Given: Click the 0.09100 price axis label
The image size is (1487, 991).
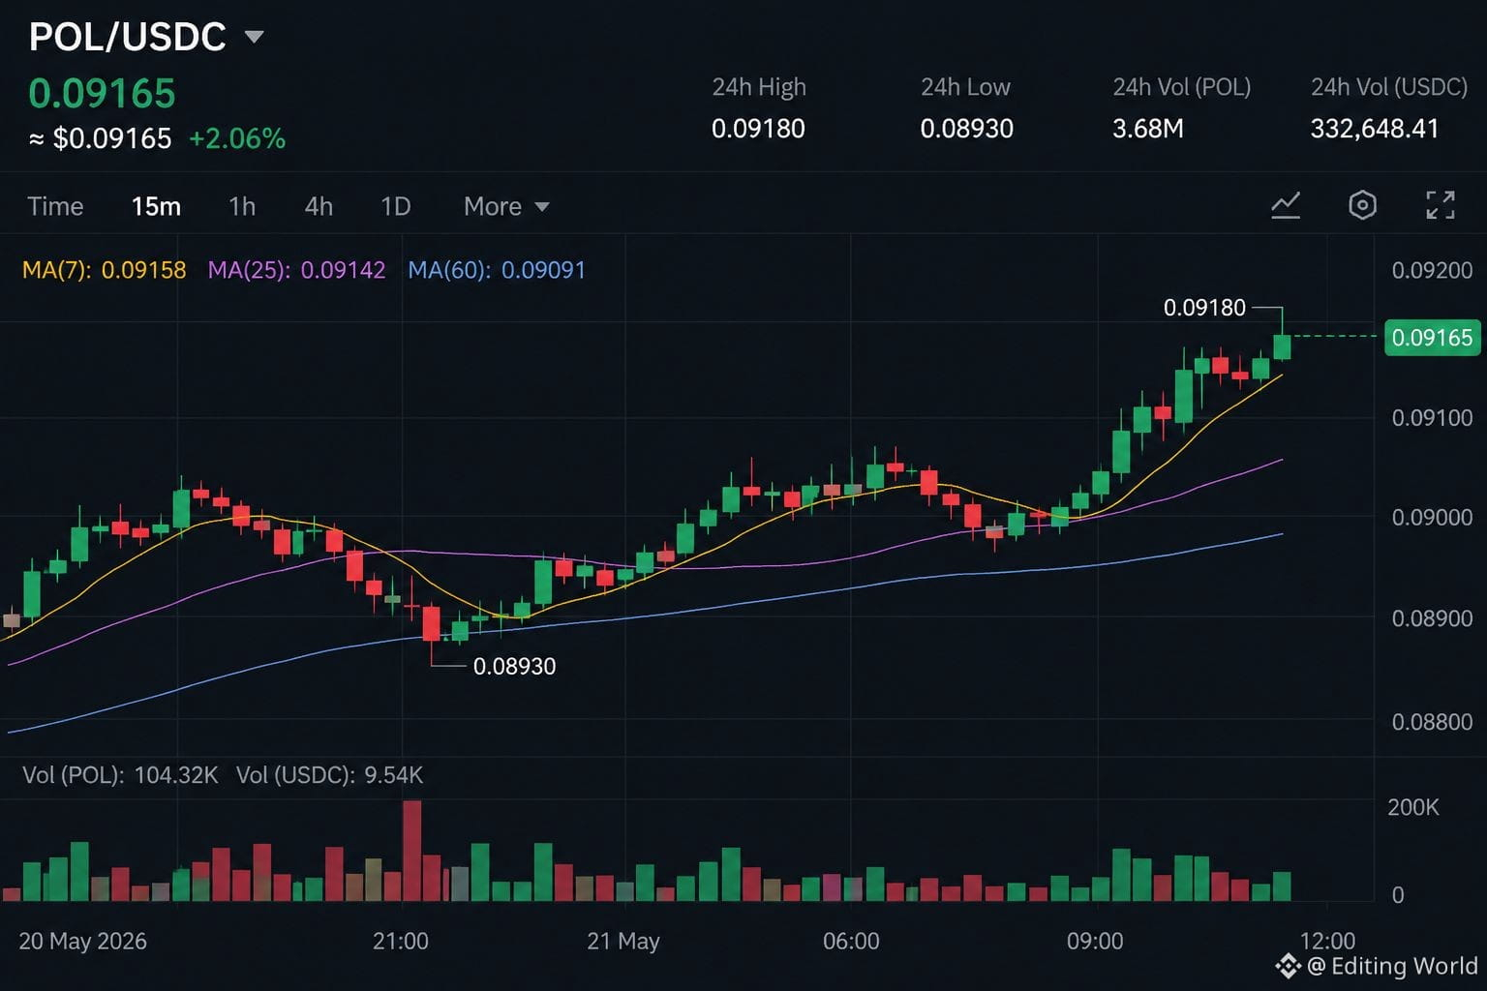Looking at the screenshot, I should [1432, 418].
